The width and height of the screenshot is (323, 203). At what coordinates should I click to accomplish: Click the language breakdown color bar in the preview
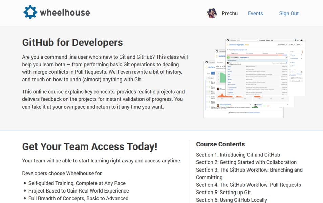click(257, 55)
